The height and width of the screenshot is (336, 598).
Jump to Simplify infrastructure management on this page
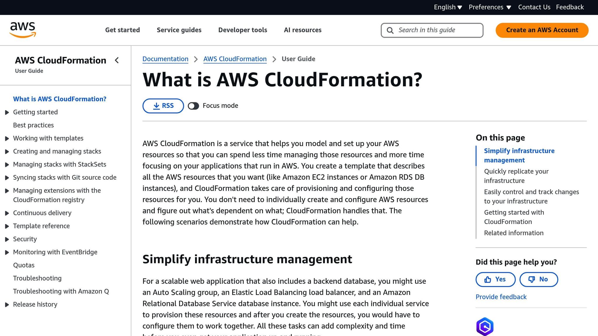[x=519, y=155]
